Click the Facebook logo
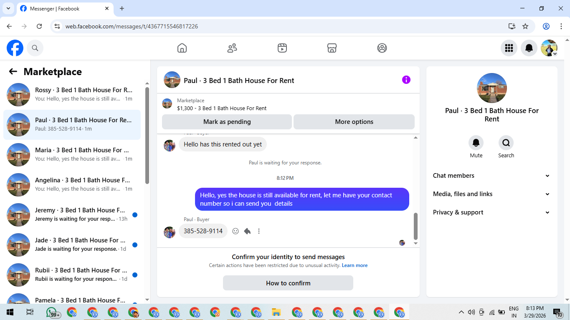Image resolution: width=570 pixels, height=320 pixels. pos(15,48)
